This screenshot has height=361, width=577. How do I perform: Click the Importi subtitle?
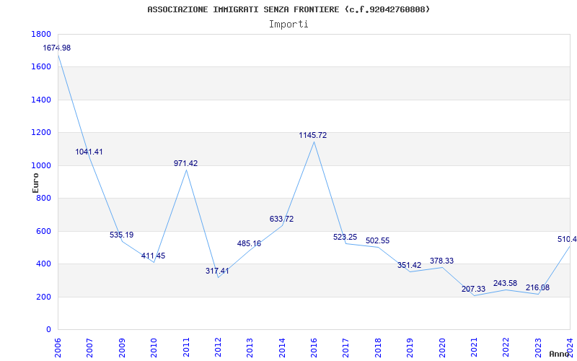click(288, 24)
